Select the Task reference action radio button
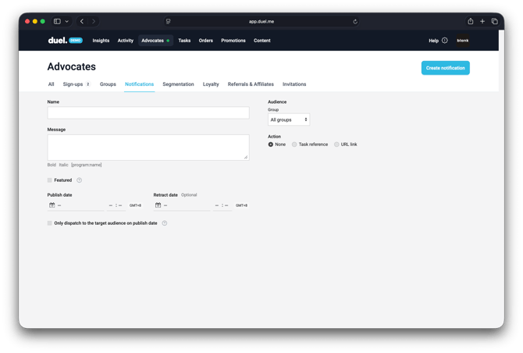The height and width of the screenshot is (353, 523). (x=294, y=144)
